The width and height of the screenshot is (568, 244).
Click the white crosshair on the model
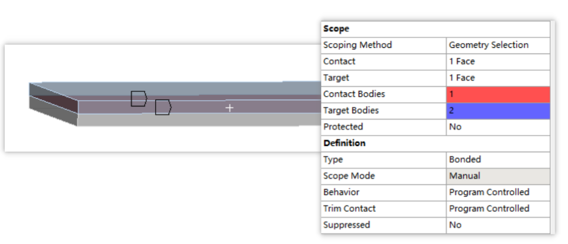point(229,108)
